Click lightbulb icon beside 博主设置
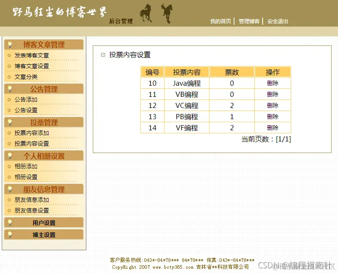The height and width of the screenshot is (273, 338). coord(9,234)
